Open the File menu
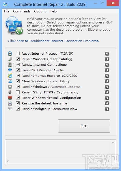 [7, 11]
